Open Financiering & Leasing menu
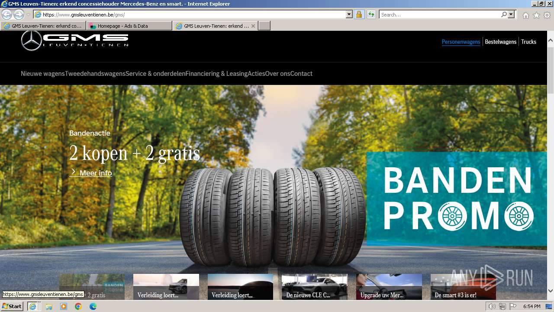The height and width of the screenshot is (312, 554). (x=216, y=74)
